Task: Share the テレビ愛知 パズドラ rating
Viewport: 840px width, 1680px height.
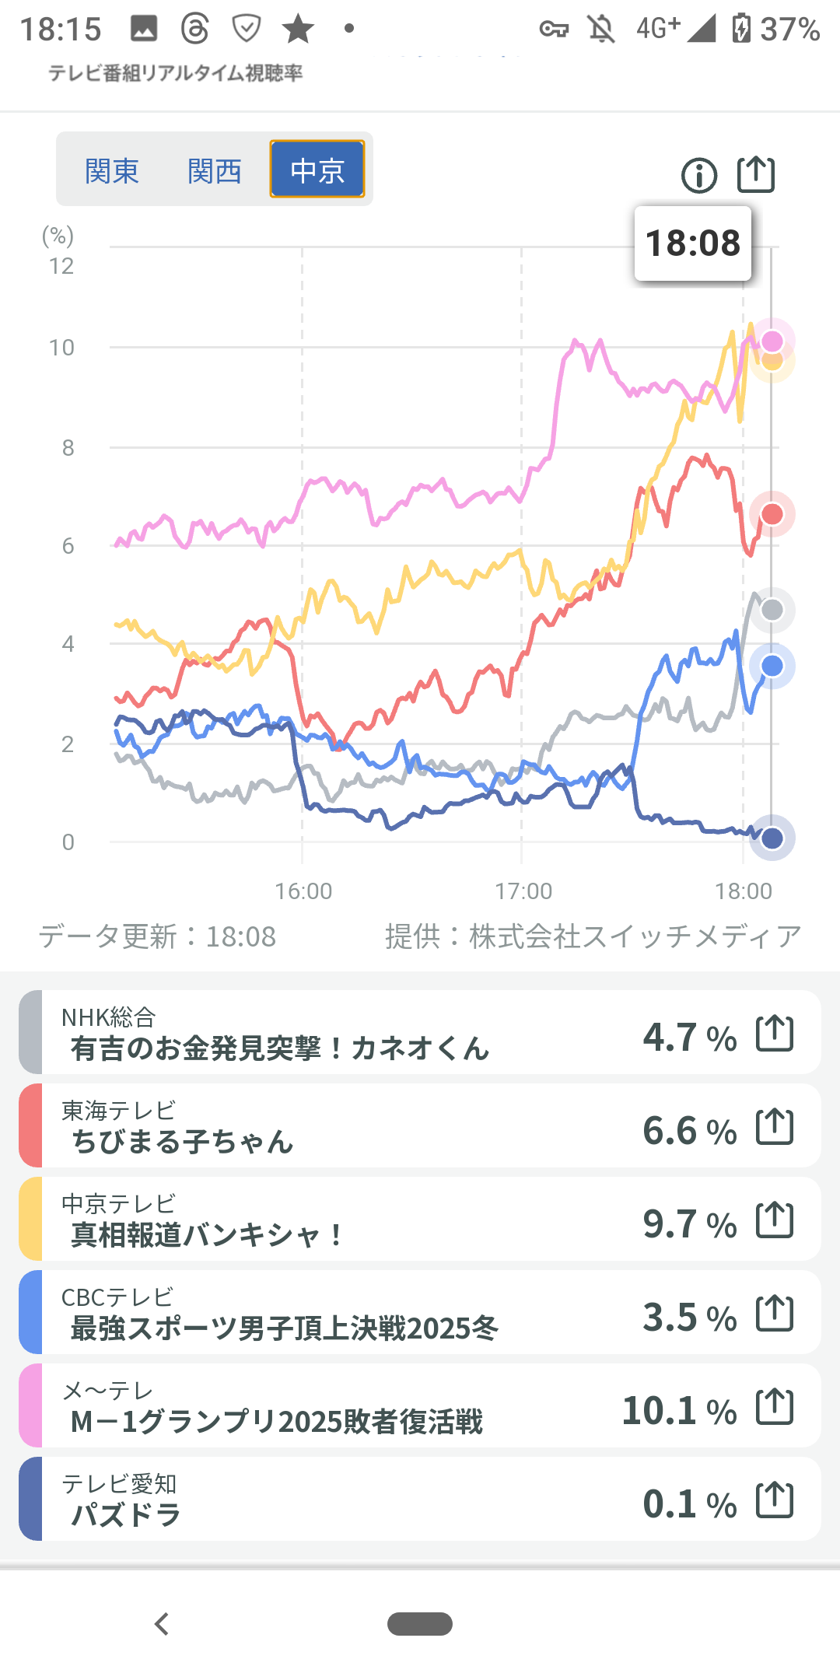Action: (775, 1500)
